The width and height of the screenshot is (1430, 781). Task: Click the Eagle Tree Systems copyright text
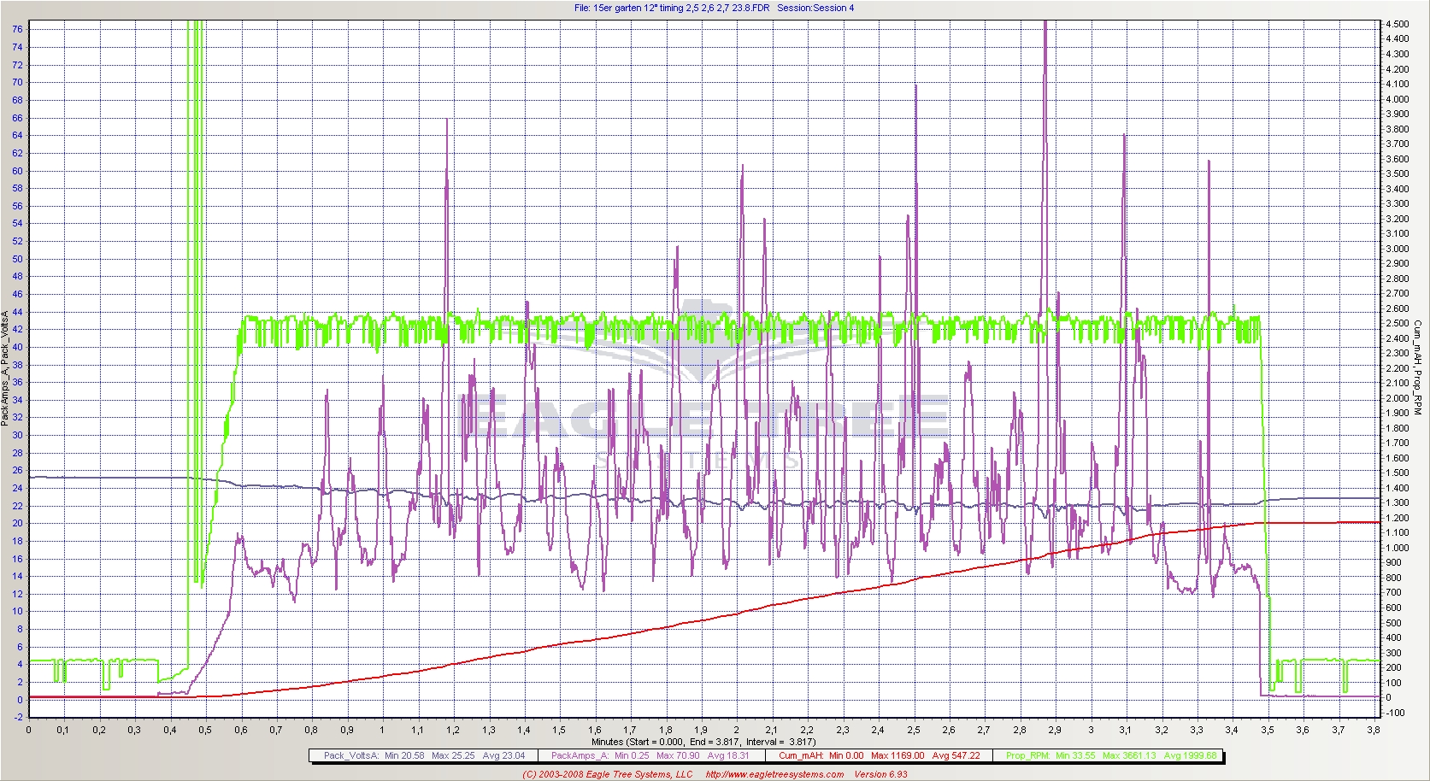[608, 774]
